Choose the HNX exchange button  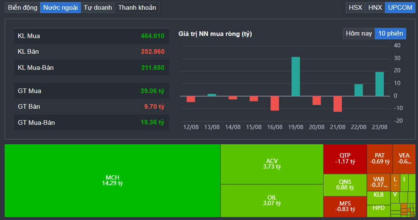(x=375, y=8)
